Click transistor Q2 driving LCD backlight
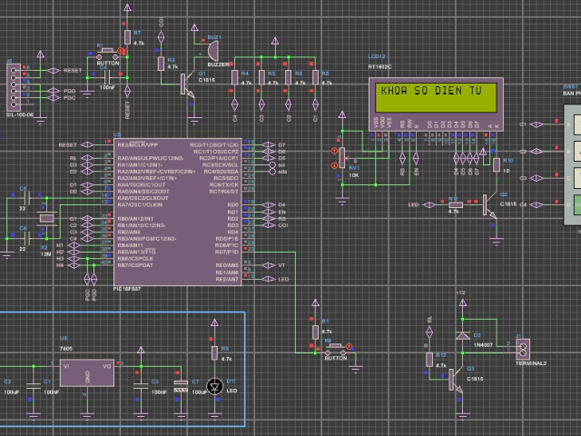581x436 pixels. [490, 206]
